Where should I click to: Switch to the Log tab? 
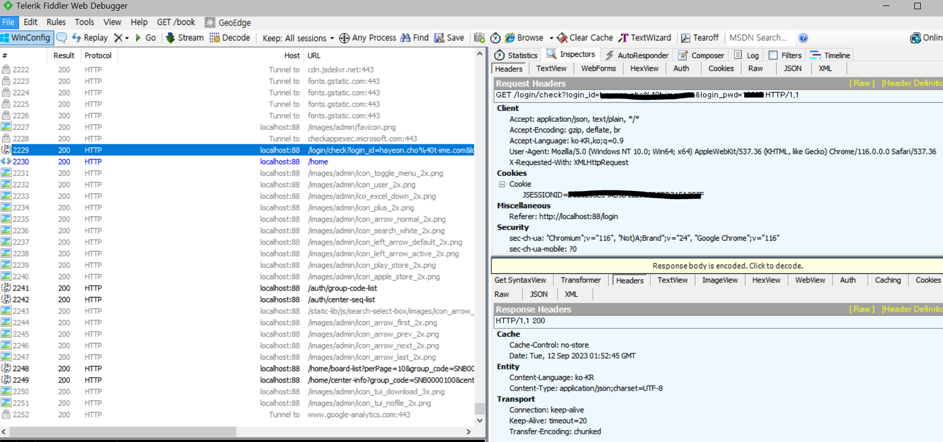click(747, 55)
